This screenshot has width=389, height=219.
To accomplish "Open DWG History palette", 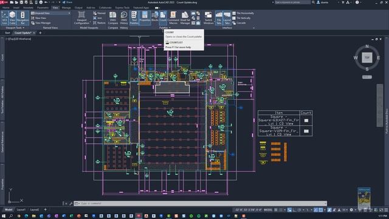I will tap(124, 18).
